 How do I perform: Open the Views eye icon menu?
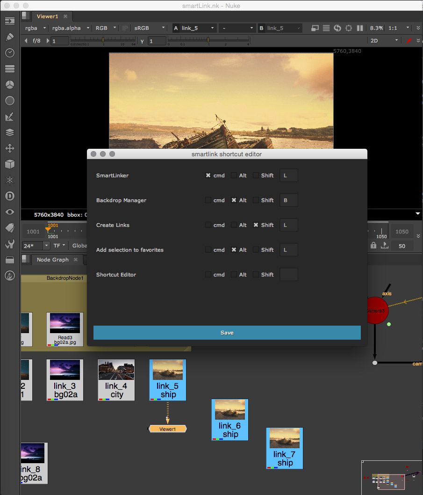point(10,212)
